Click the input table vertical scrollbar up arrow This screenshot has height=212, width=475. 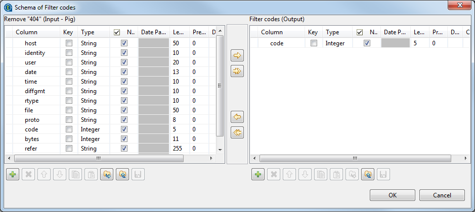pos(220,31)
